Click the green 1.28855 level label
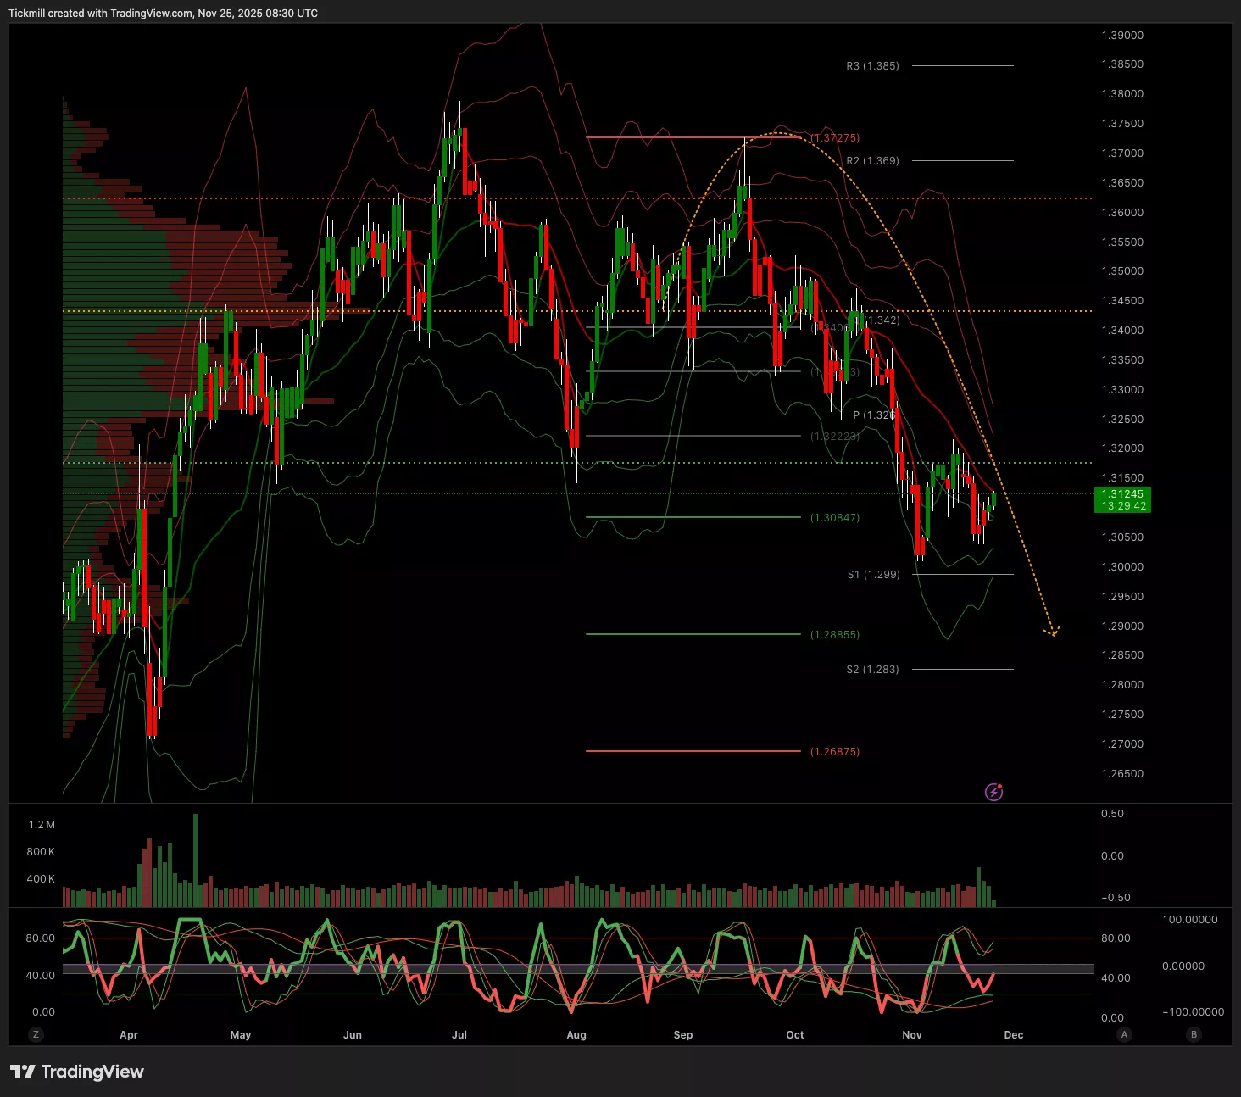1241x1097 pixels. [835, 635]
